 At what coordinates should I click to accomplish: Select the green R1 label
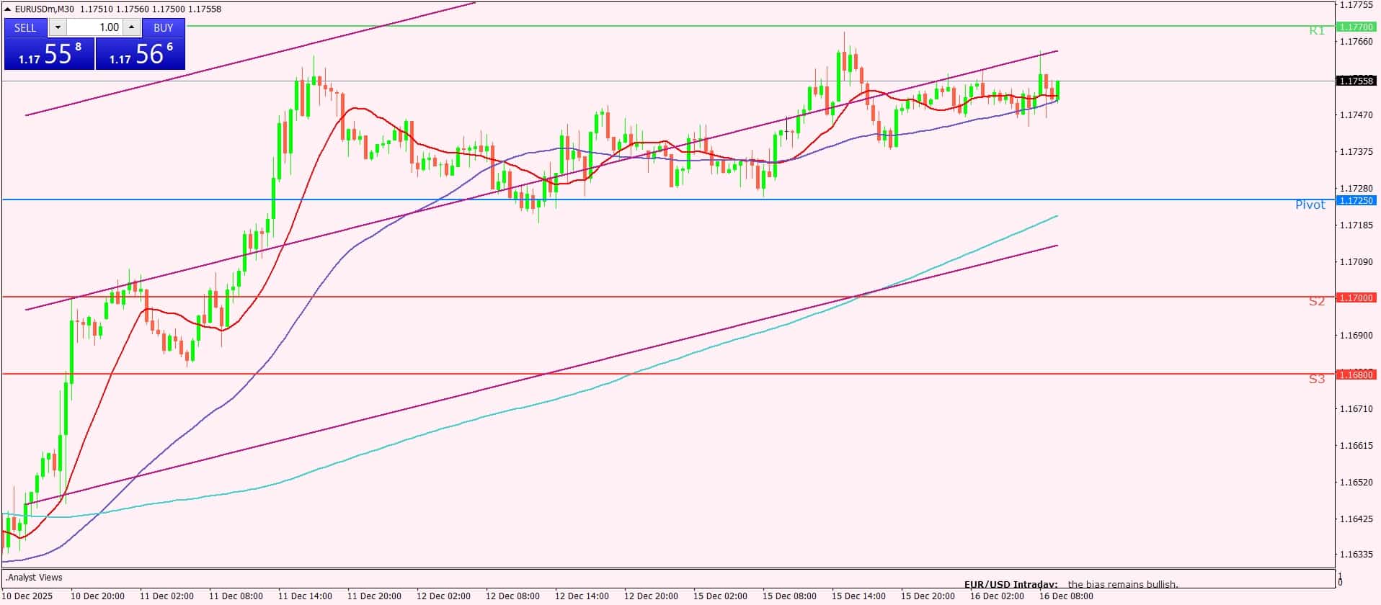tap(1316, 31)
